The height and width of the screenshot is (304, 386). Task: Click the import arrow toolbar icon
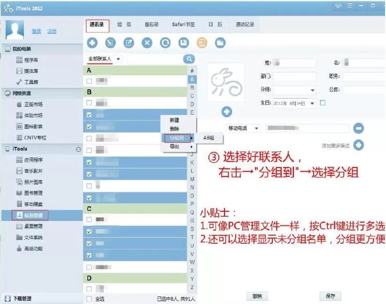click(x=110, y=43)
